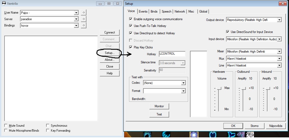The width and height of the screenshot is (289, 140).
Task: Click the voice level meter box
Action: click(x=198, y=84)
